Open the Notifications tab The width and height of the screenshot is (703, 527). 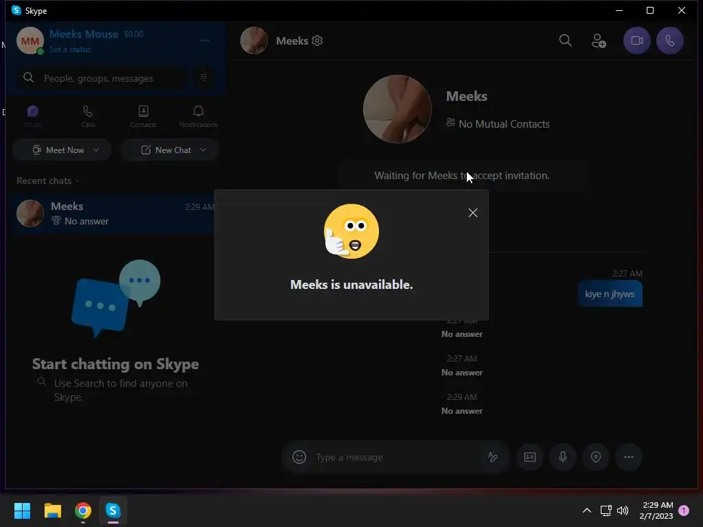pos(198,116)
